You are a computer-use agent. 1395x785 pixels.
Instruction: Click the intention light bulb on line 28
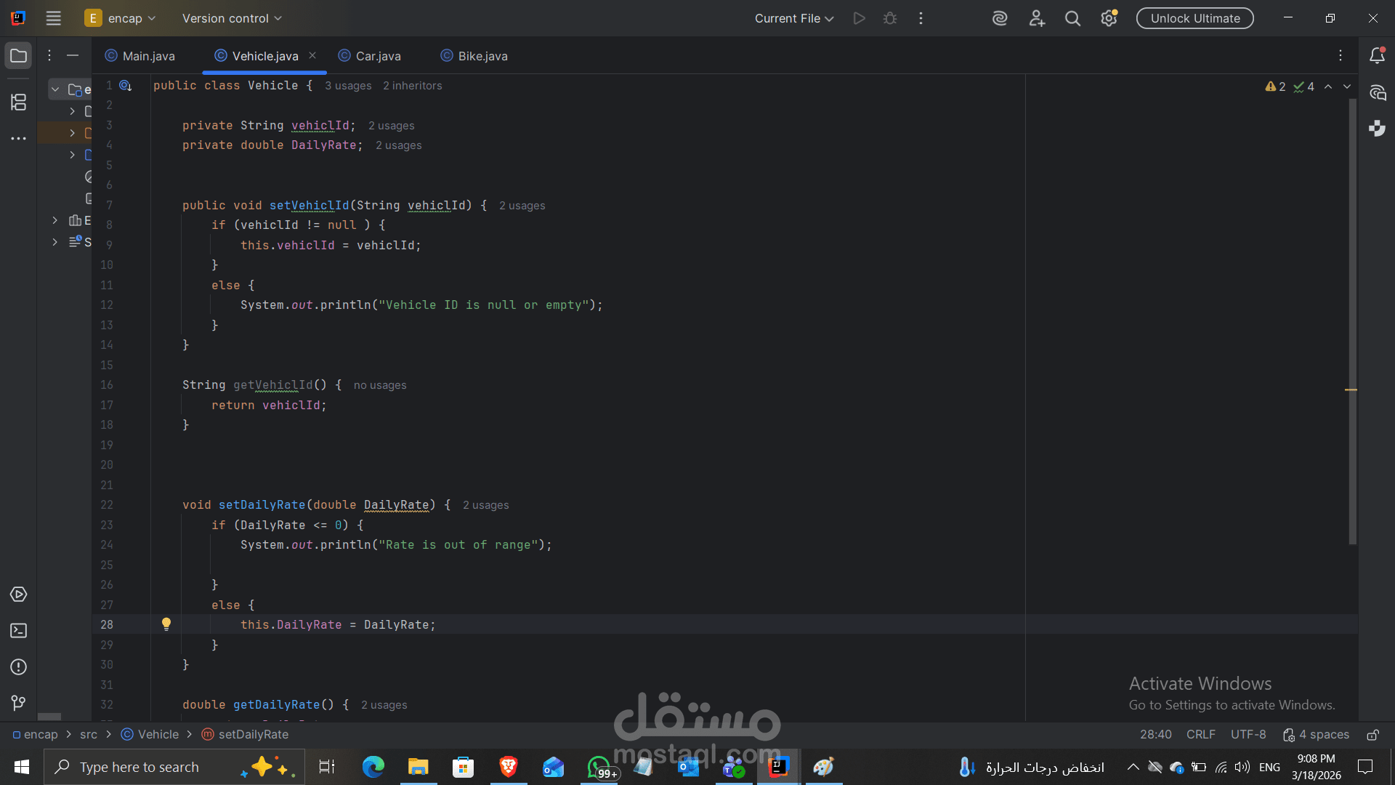166,624
